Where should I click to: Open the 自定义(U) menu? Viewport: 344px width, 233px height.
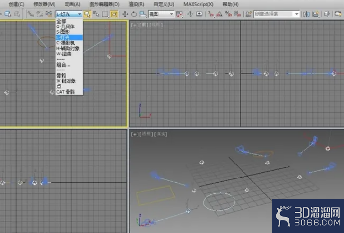164,4
